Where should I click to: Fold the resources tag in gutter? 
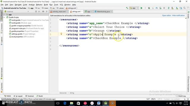(x=58, y=19)
